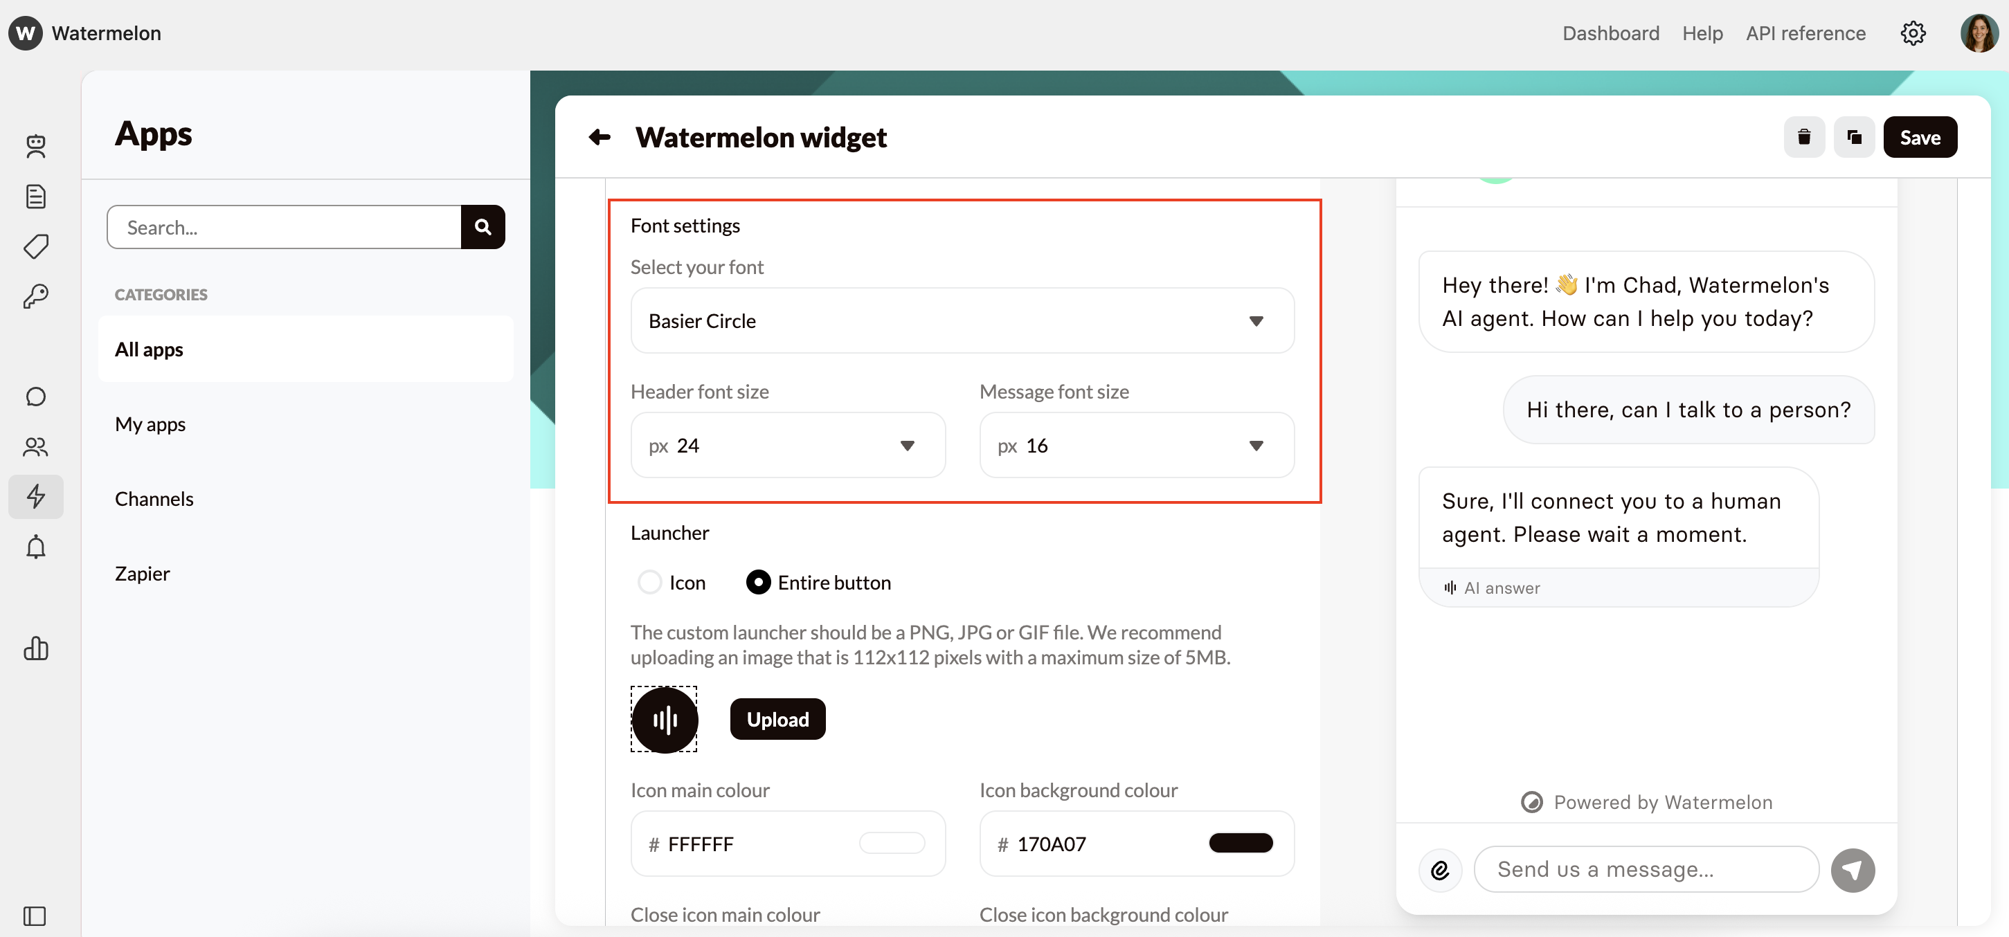
Task: Open the statistics chart section
Action: pyautogui.click(x=36, y=649)
